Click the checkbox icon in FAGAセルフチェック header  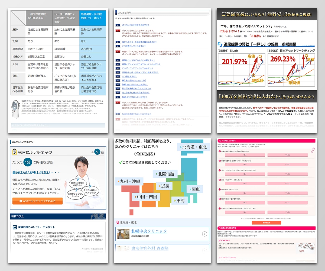coord(220,141)
